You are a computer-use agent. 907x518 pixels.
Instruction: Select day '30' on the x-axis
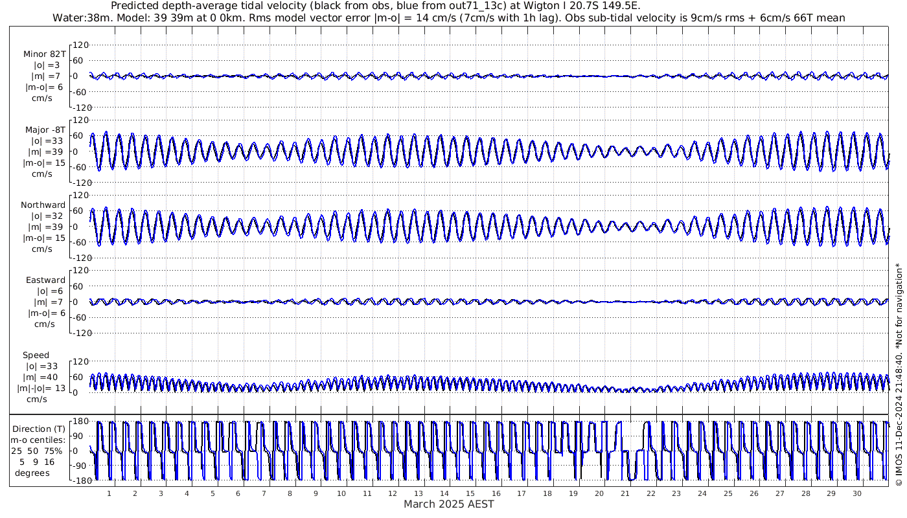point(857,493)
